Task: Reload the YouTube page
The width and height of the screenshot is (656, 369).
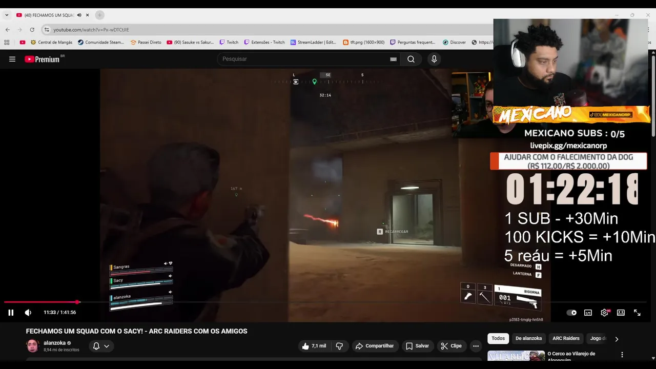Action: pyautogui.click(x=32, y=30)
